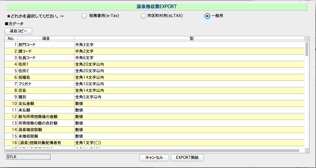Click the 項目コピー button

18,31
